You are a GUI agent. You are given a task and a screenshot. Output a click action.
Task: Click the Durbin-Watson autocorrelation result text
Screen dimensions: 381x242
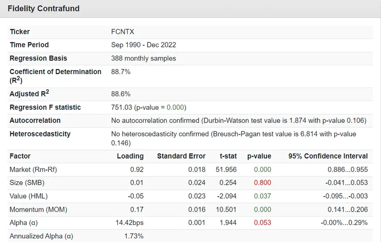(x=238, y=120)
